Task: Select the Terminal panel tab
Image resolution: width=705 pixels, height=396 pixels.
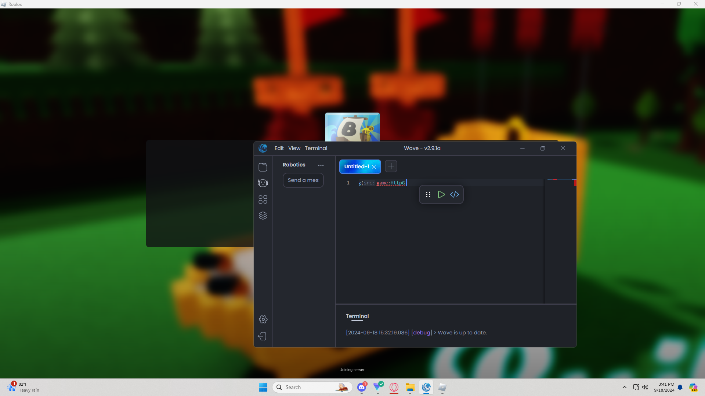Action: coord(357,316)
